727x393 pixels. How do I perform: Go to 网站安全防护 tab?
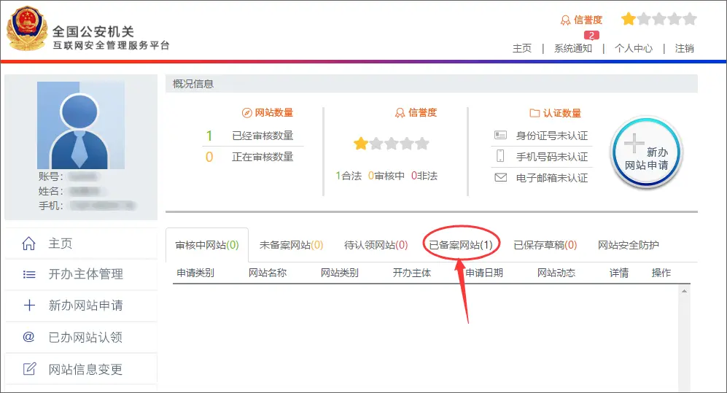[x=628, y=245]
